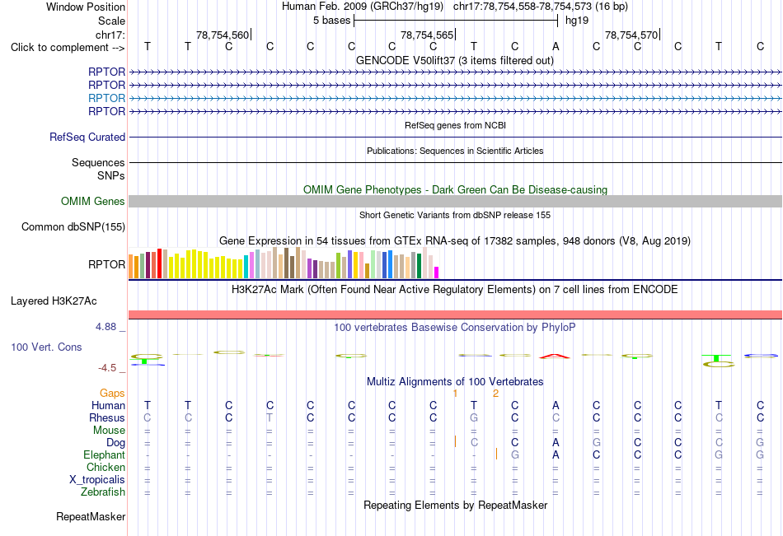The height and width of the screenshot is (536, 783).
Task: Click the H3K27Ac Mark track title
Action: (455, 290)
